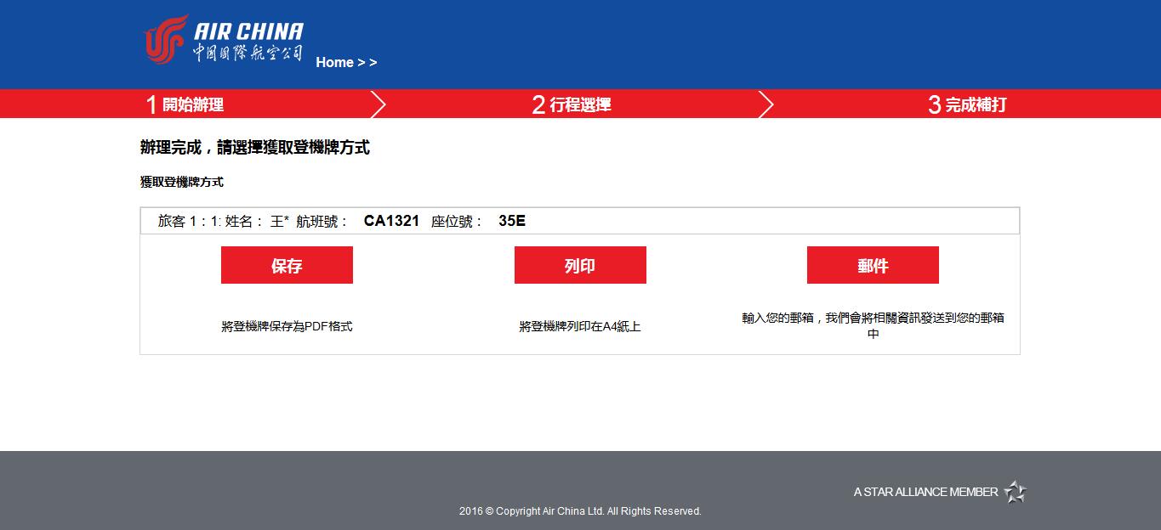Select step 1 開始辦理 tab
Viewport: 1161px width, 530px height.
185,104
